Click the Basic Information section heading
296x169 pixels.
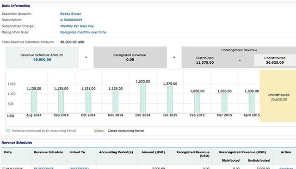coord(16,6)
